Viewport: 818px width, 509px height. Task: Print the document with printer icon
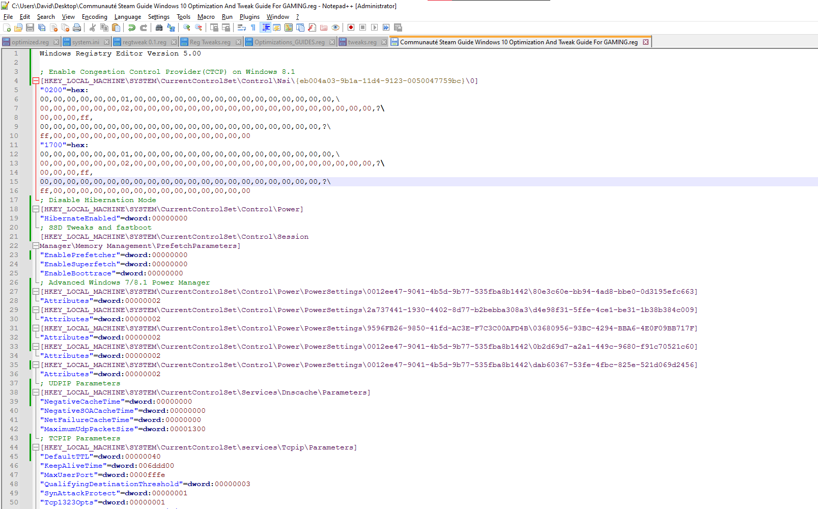pyautogui.click(x=77, y=27)
